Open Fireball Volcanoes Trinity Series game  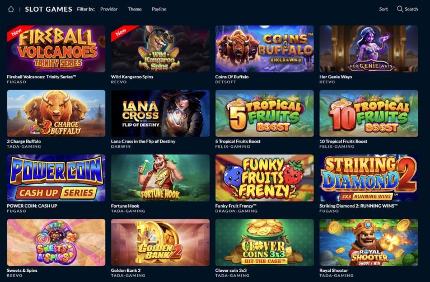click(x=56, y=49)
